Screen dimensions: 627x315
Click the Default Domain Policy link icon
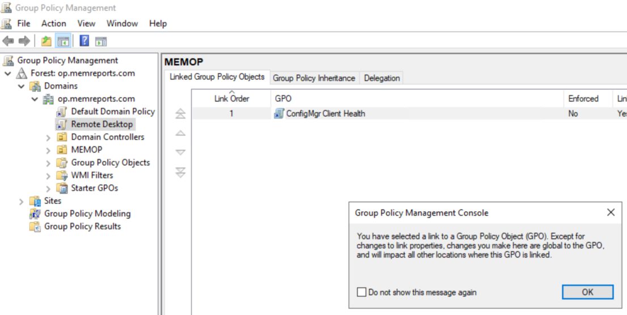tap(62, 112)
